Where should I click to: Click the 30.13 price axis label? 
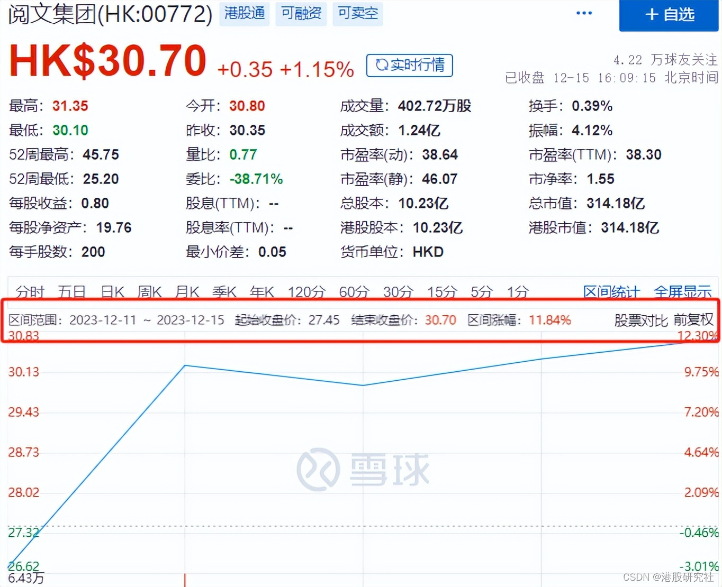[x=23, y=372]
